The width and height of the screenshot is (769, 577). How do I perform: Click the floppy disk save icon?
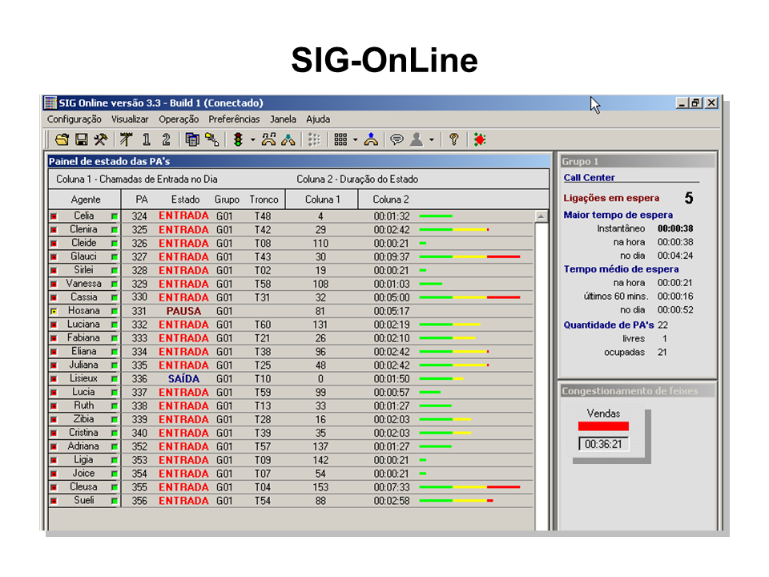82,139
